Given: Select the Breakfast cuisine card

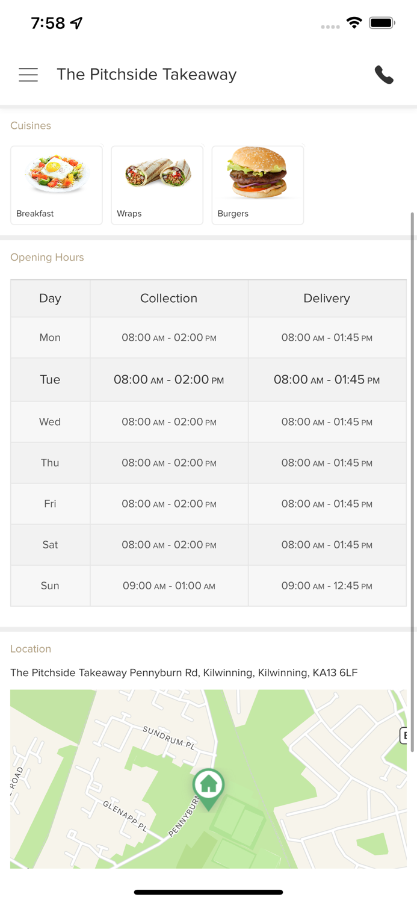Looking at the screenshot, I should (57, 185).
